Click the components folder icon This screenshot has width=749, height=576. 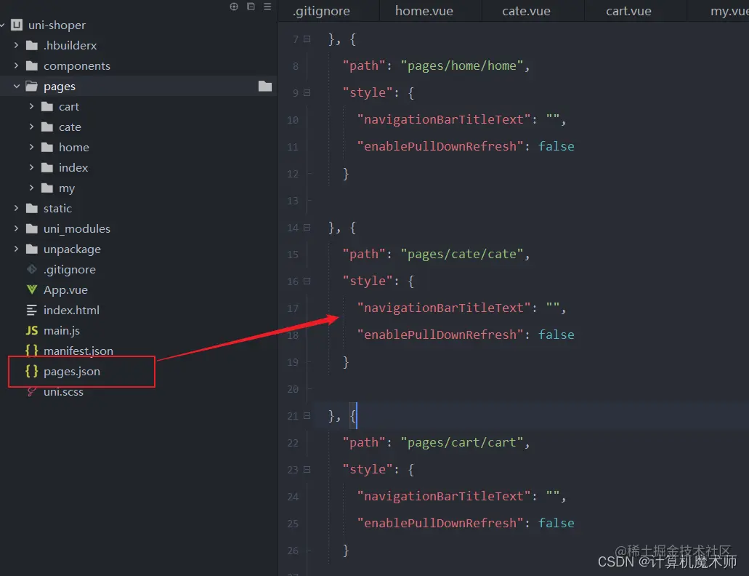click(32, 65)
